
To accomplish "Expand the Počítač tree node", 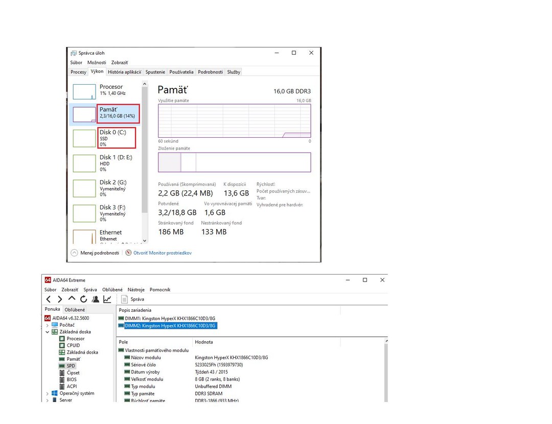I will tap(48, 325).
